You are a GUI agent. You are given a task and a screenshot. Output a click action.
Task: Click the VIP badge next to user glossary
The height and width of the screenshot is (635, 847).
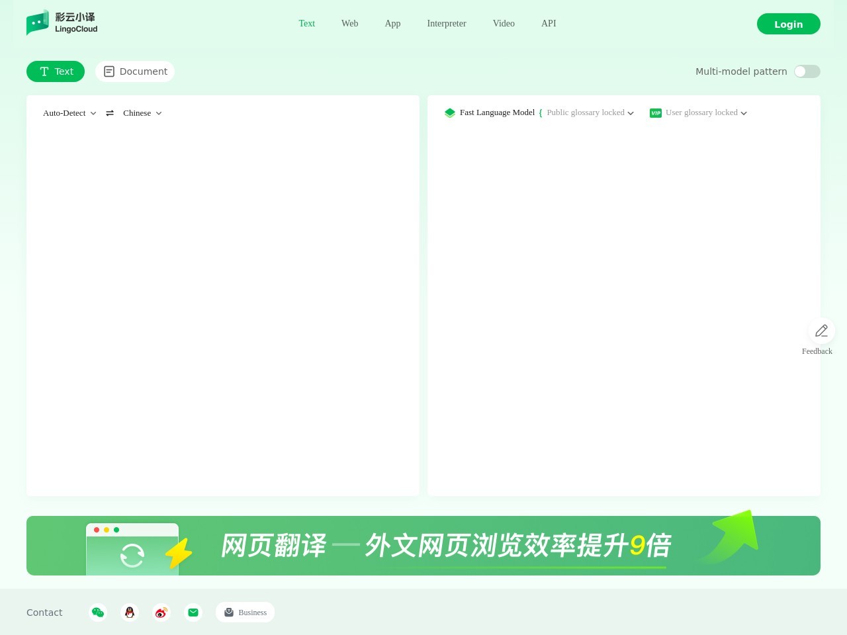pyautogui.click(x=655, y=113)
